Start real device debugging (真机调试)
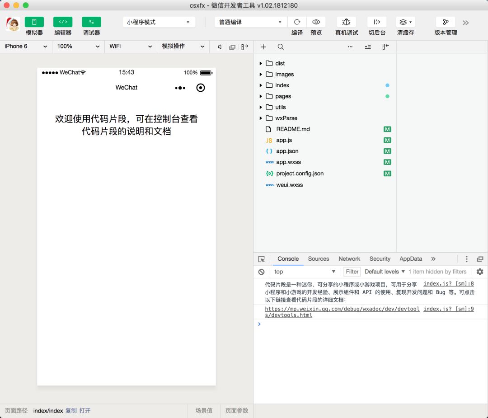This screenshot has width=488, height=418. point(347,22)
